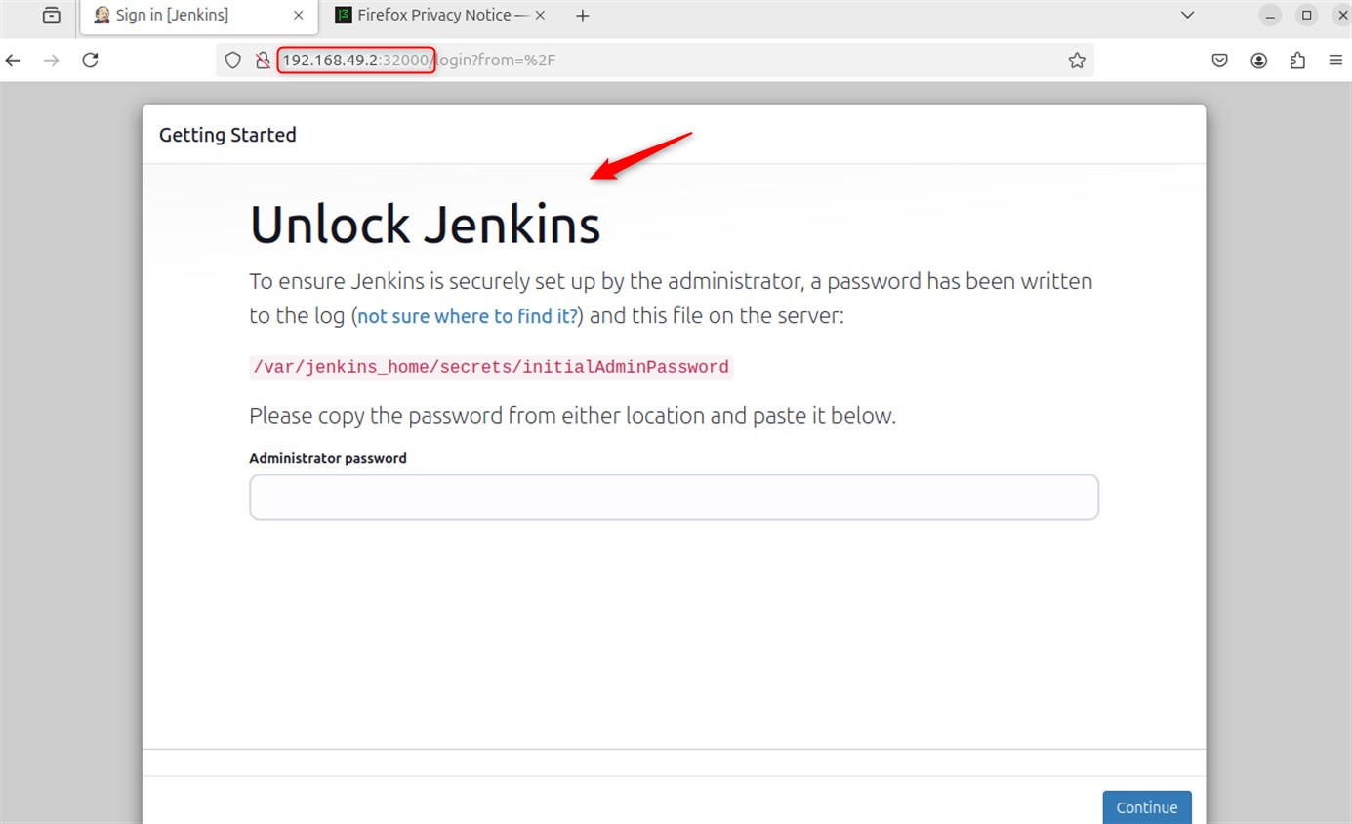Open Firefox account icon
1352x824 pixels.
click(x=1259, y=61)
